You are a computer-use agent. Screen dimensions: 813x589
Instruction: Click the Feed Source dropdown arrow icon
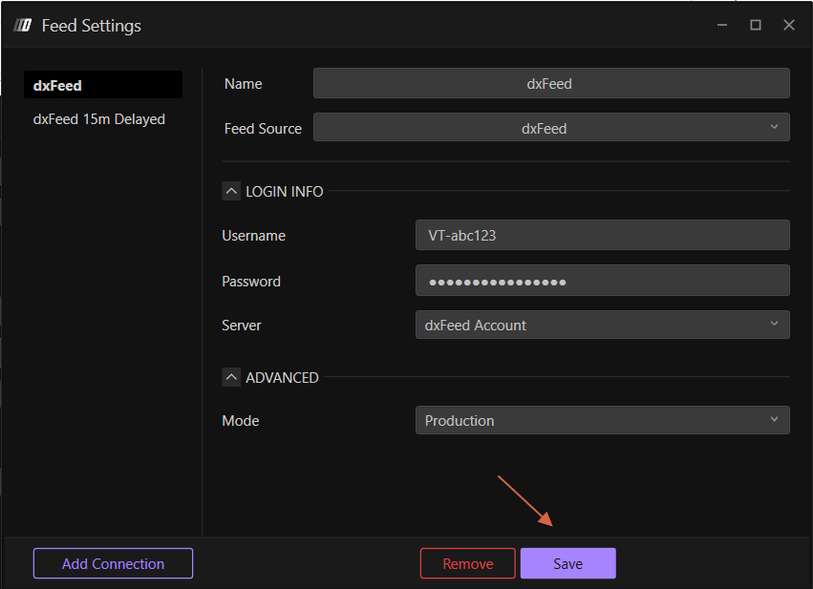(775, 127)
